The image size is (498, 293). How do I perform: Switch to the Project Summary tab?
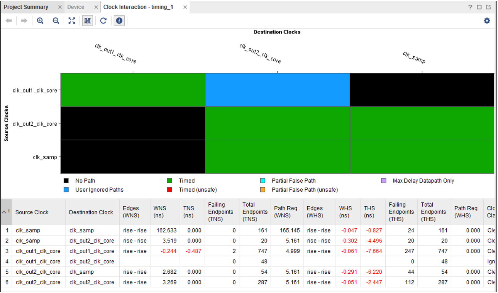click(26, 7)
